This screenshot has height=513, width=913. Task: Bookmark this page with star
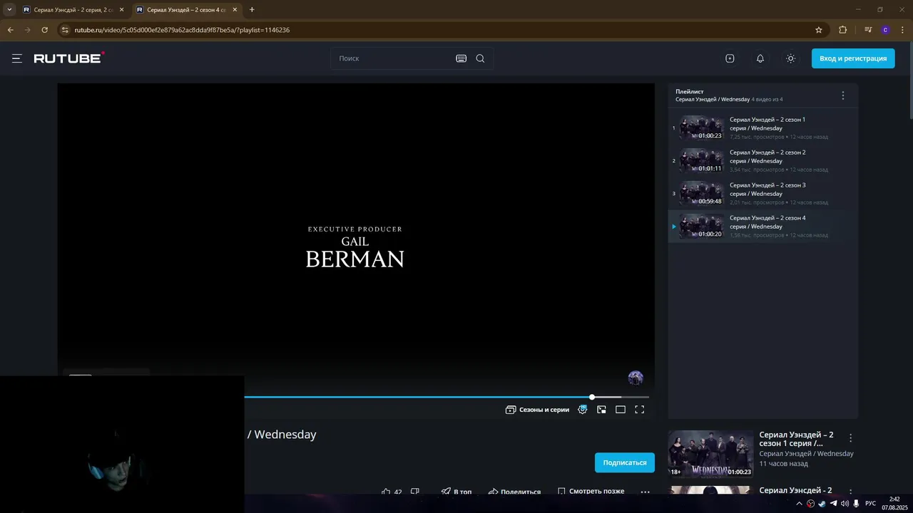point(819,30)
